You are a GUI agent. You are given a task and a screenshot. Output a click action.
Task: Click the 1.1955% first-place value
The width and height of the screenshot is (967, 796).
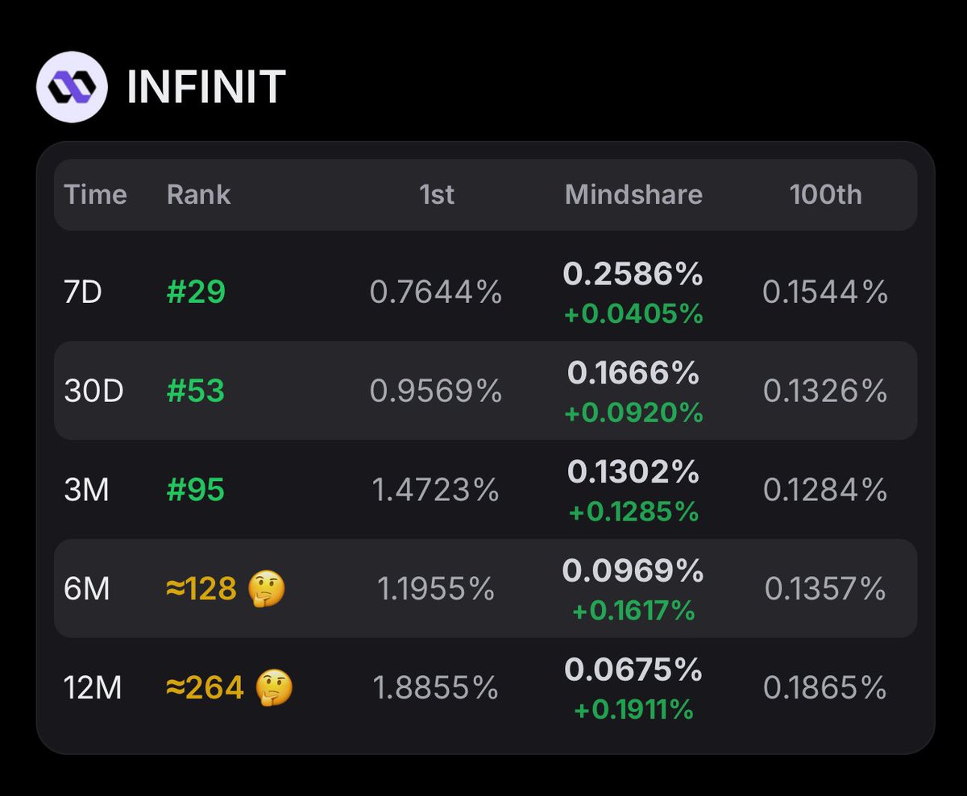[436, 589]
